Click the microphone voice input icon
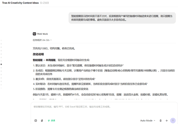The height and width of the screenshot is (124, 178). (160, 120)
